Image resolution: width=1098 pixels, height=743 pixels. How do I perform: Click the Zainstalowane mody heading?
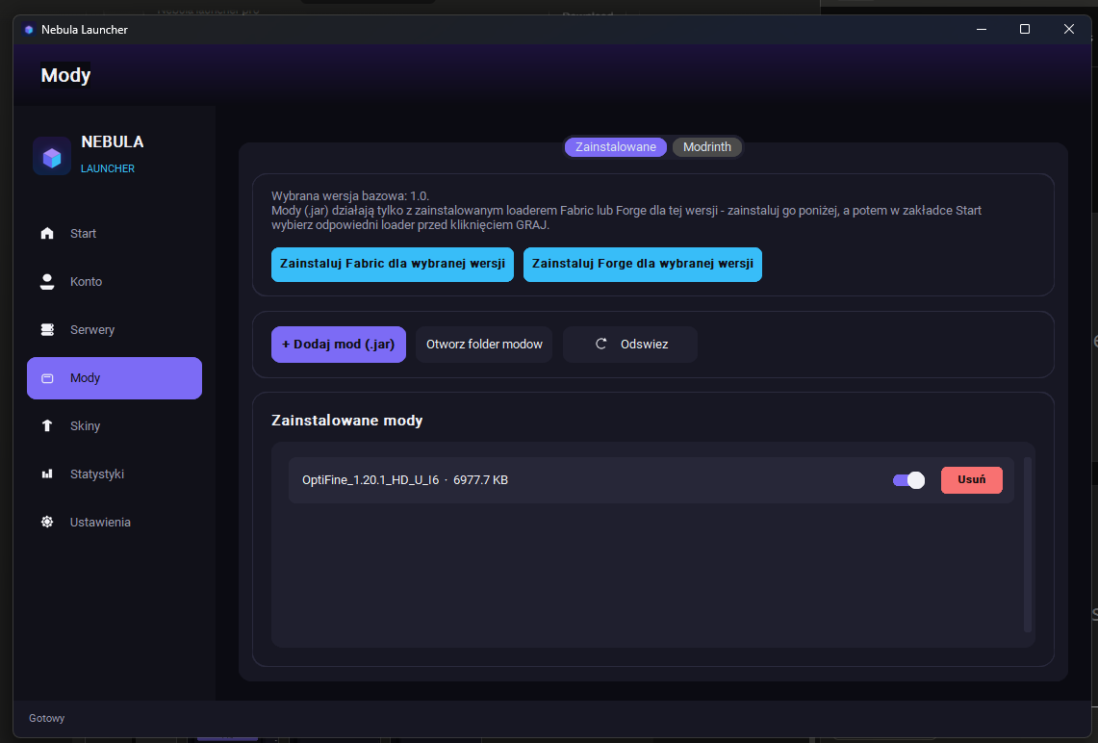tap(346, 421)
